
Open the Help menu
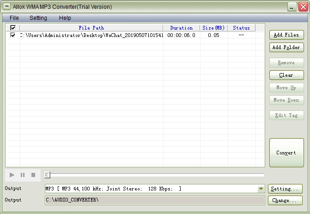(x=65, y=18)
